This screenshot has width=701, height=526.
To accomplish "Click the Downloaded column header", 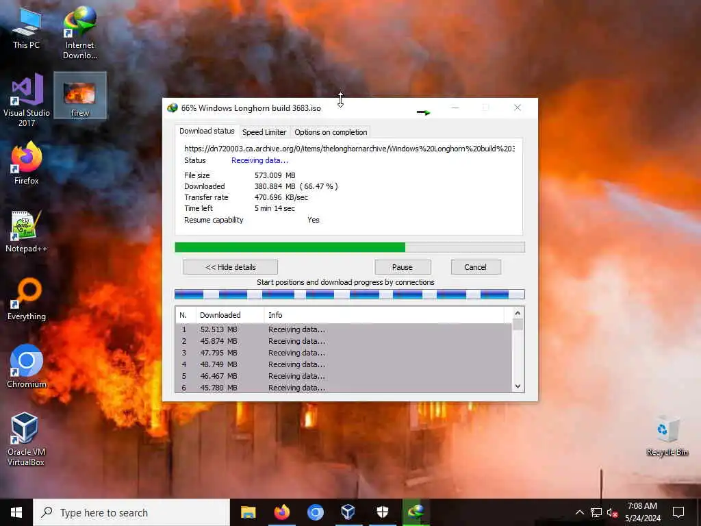I will [230, 315].
